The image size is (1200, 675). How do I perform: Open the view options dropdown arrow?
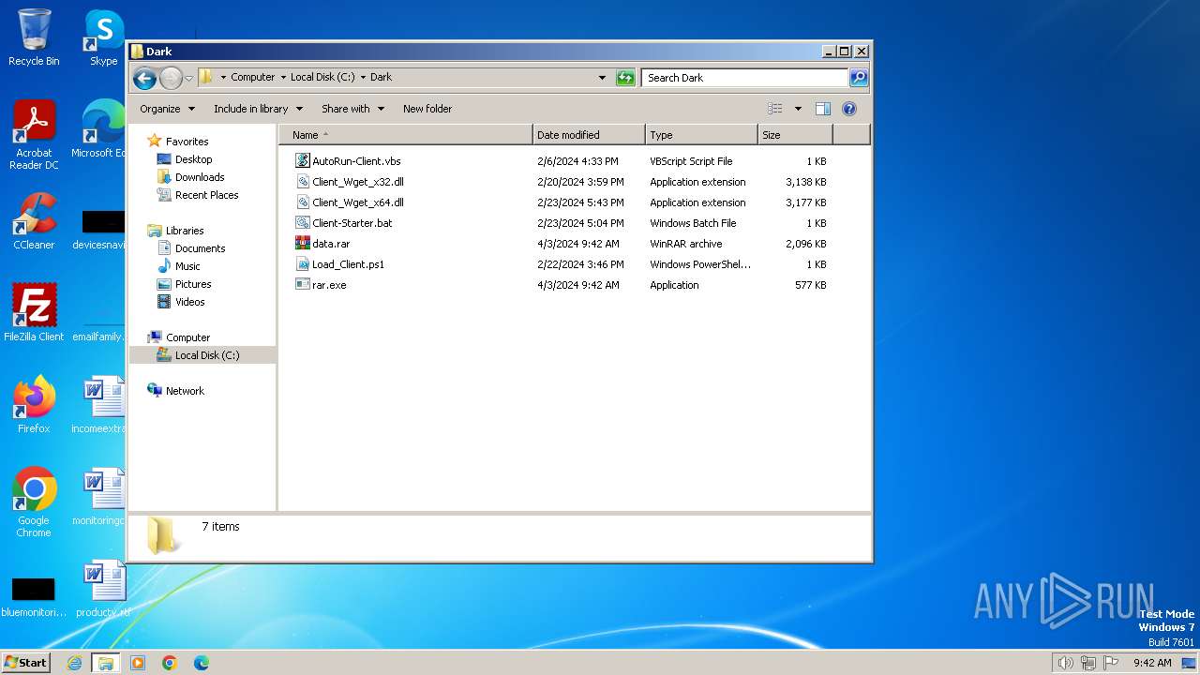point(798,109)
